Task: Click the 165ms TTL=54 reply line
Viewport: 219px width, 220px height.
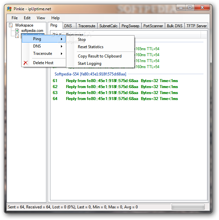Action: click(147, 49)
